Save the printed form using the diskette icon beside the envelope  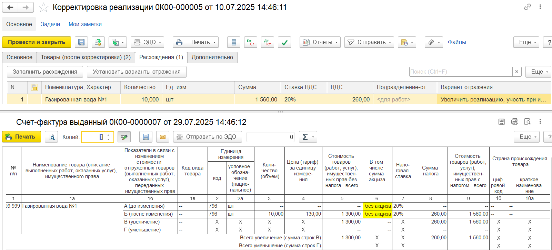tap(146, 137)
